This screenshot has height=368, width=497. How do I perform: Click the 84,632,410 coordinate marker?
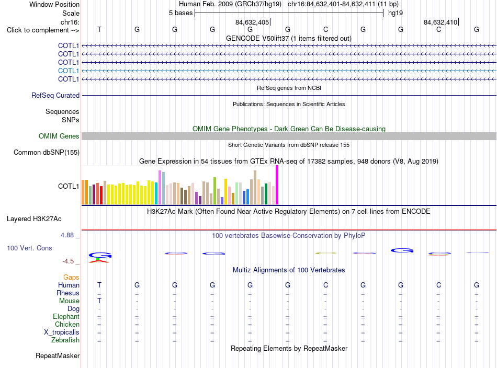[441, 22]
